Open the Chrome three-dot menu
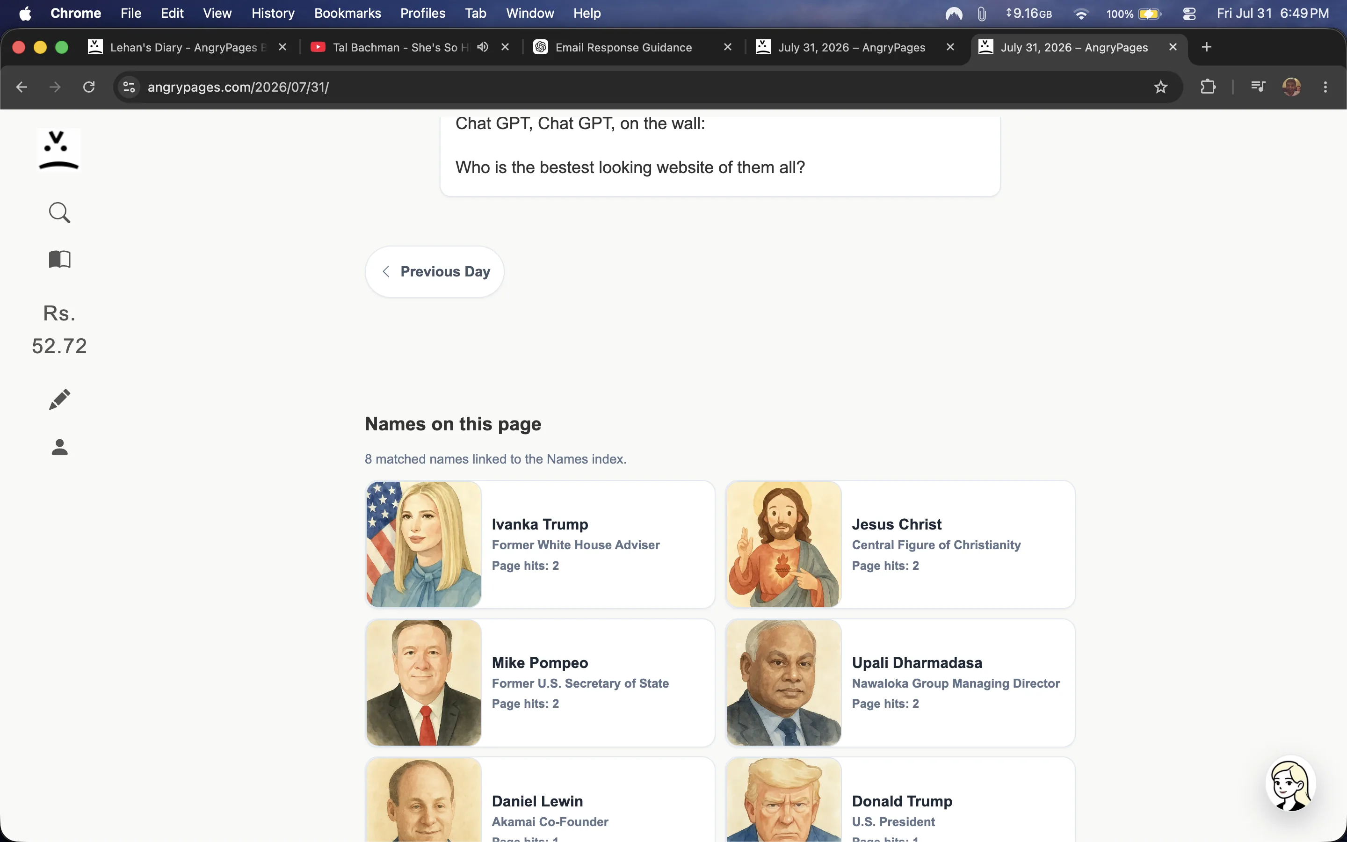This screenshot has width=1347, height=842. (x=1325, y=87)
